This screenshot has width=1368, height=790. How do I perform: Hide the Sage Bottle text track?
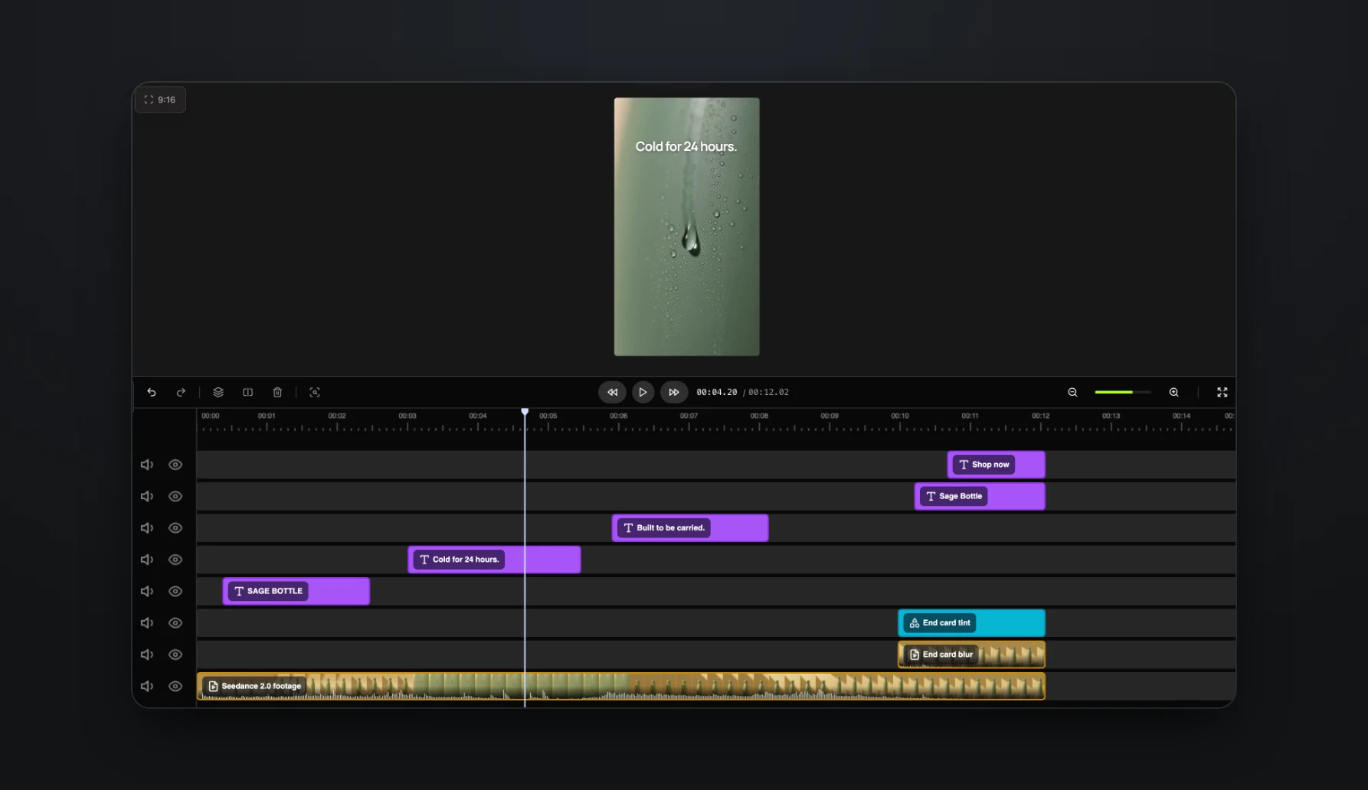point(175,496)
